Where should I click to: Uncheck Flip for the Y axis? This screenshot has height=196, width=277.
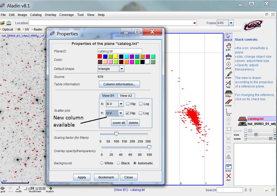[127, 113]
